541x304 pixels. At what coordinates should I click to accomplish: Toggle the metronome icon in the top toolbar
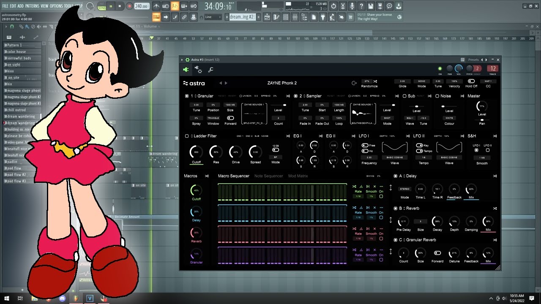[x=156, y=6]
